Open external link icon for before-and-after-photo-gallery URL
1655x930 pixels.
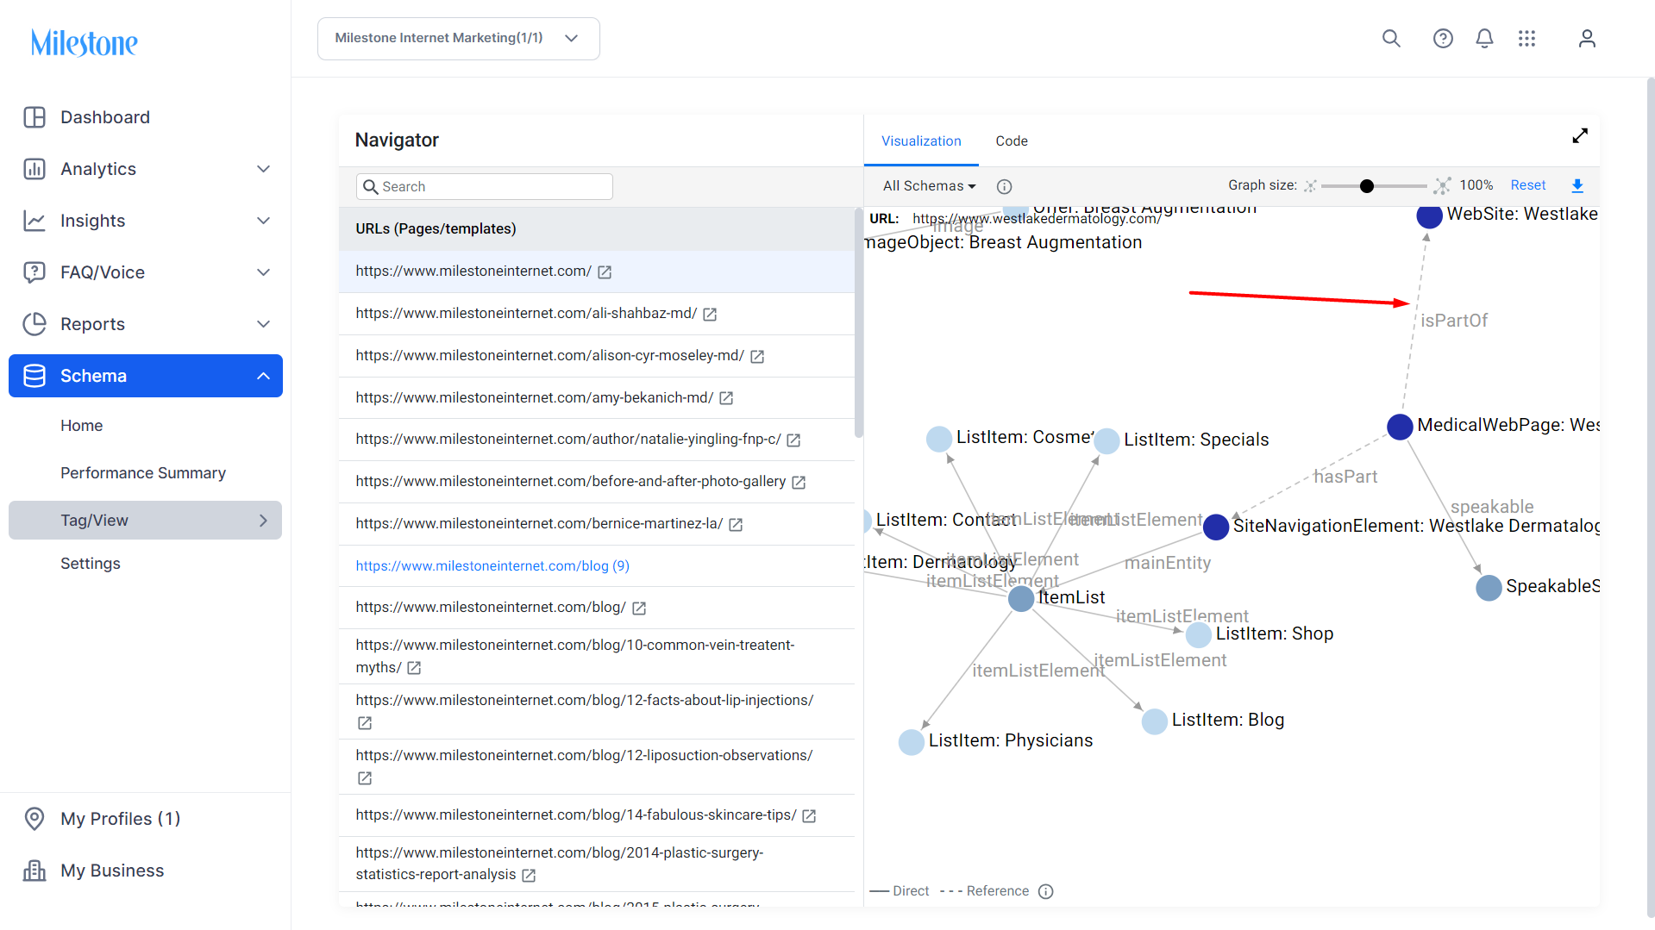pos(799,483)
